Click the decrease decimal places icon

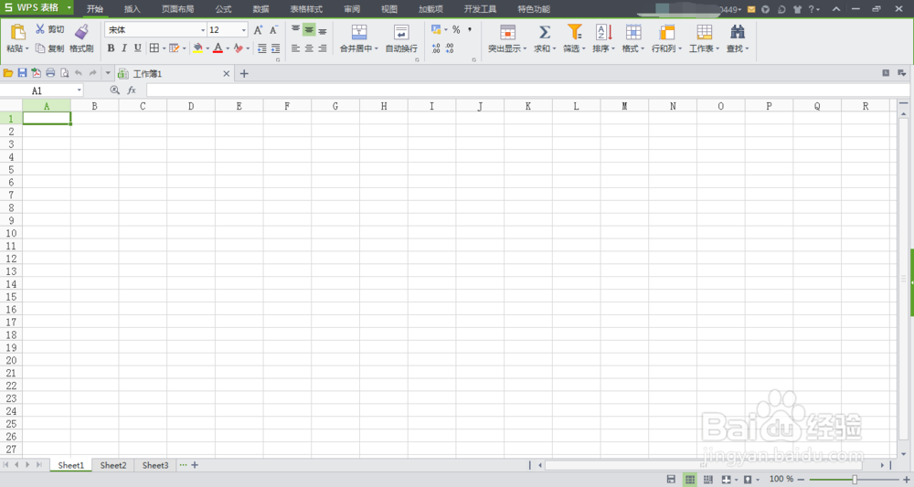(450, 49)
